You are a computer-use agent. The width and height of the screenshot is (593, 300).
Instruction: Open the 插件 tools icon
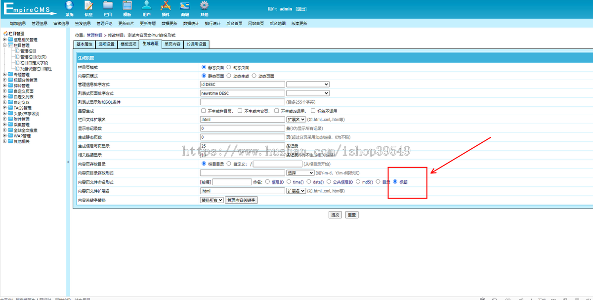click(x=166, y=5)
